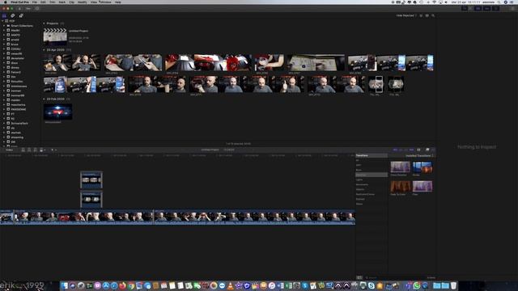Toggle inspector panel visibility button top right

(495, 8)
